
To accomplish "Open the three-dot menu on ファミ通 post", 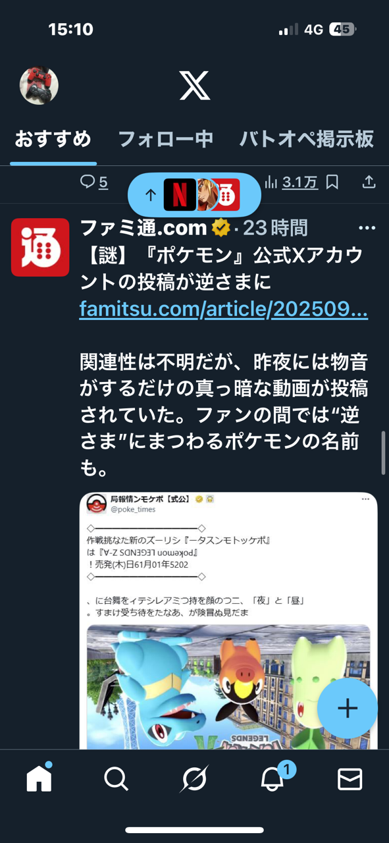I will (x=367, y=228).
